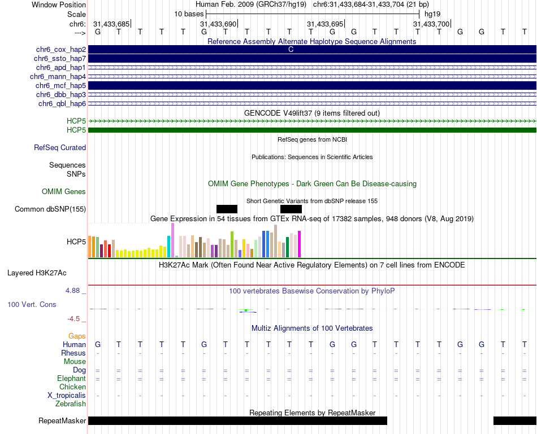The image size is (537, 434).
Task: Open Common dbSNP(155) track settings label
Action: 50,209
